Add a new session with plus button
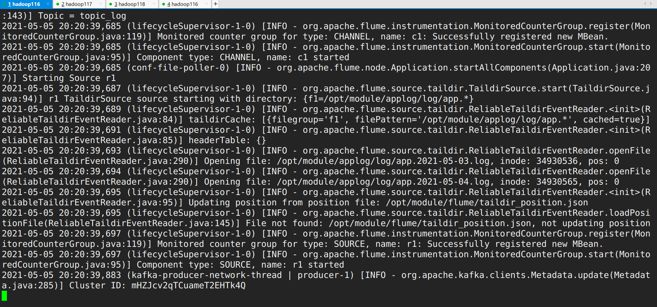 pyautogui.click(x=216, y=4)
